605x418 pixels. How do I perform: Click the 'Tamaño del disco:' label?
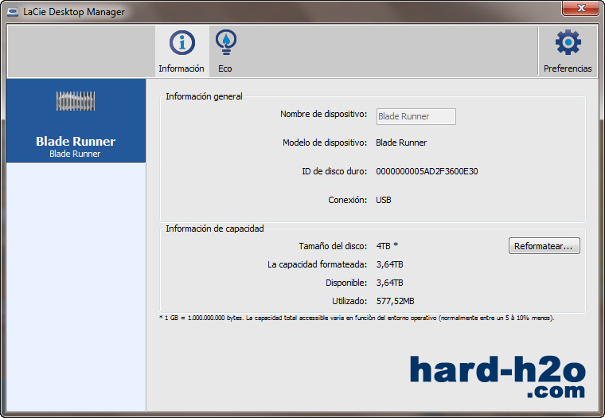click(x=333, y=246)
